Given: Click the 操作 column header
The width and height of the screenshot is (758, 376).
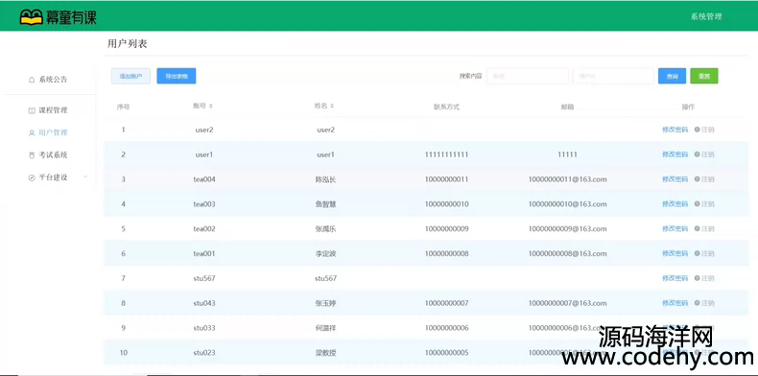Looking at the screenshot, I should pyautogui.click(x=688, y=106).
